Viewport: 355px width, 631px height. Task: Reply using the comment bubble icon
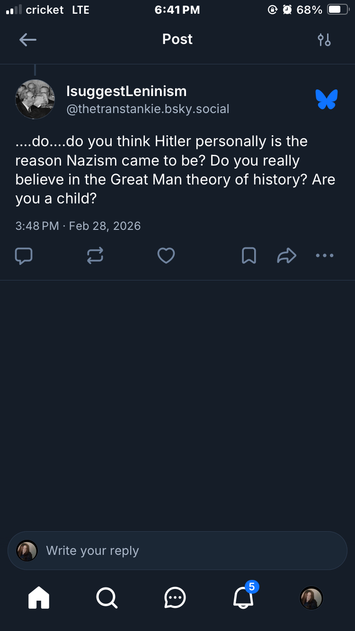[24, 256]
